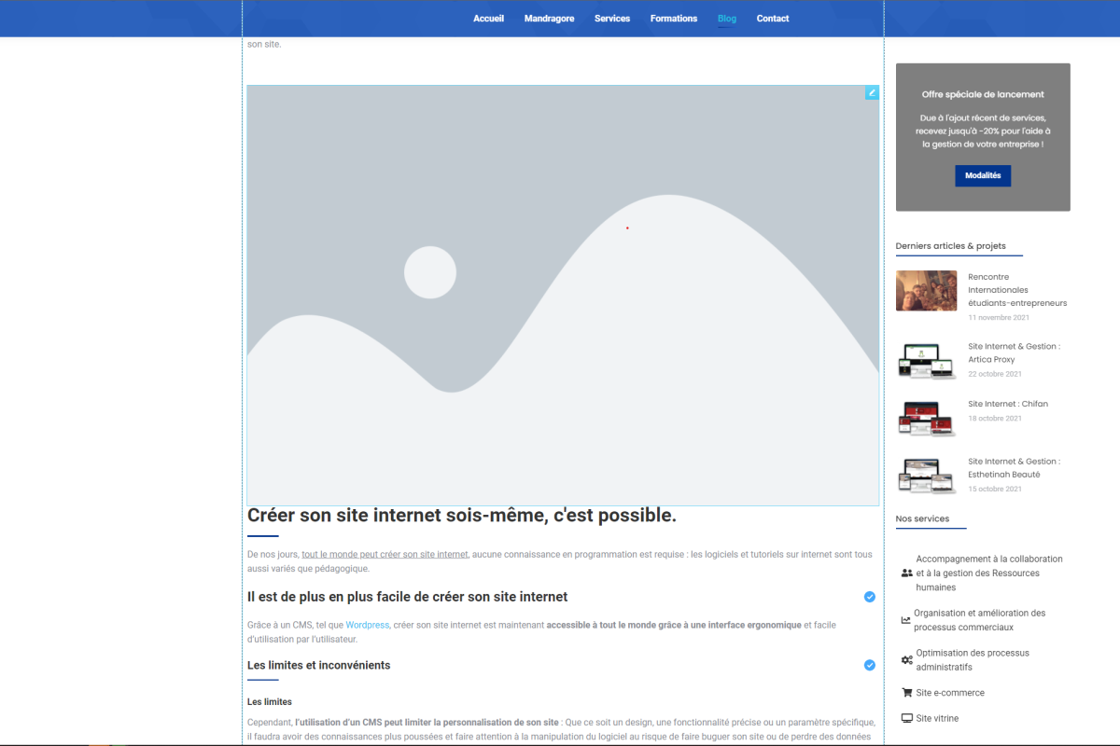Open the Wordpress link in the paragraph
Viewport: 1120px width, 746px height.
coord(367,625)
